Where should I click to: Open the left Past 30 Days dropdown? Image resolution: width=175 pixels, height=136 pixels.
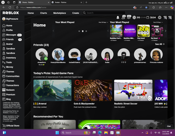[x=103, y=22]
